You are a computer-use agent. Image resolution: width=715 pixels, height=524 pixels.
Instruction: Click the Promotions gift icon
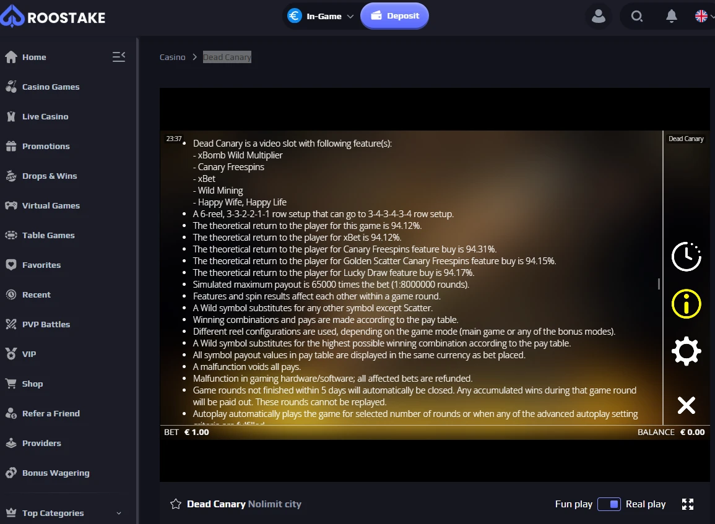(x=11, y=146)
